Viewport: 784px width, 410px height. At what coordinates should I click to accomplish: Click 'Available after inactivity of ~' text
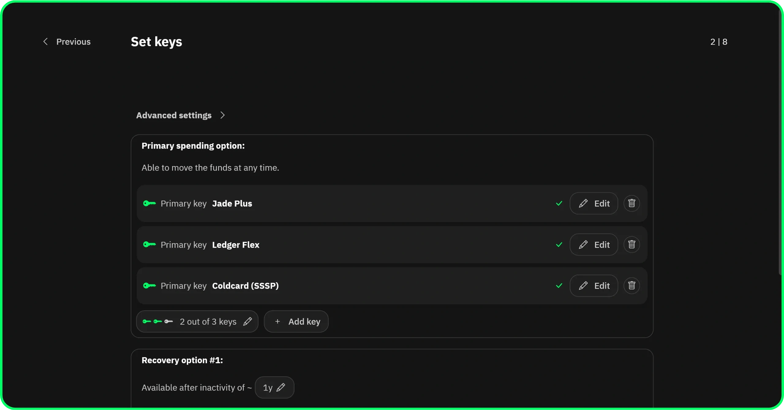coord(197,387)
